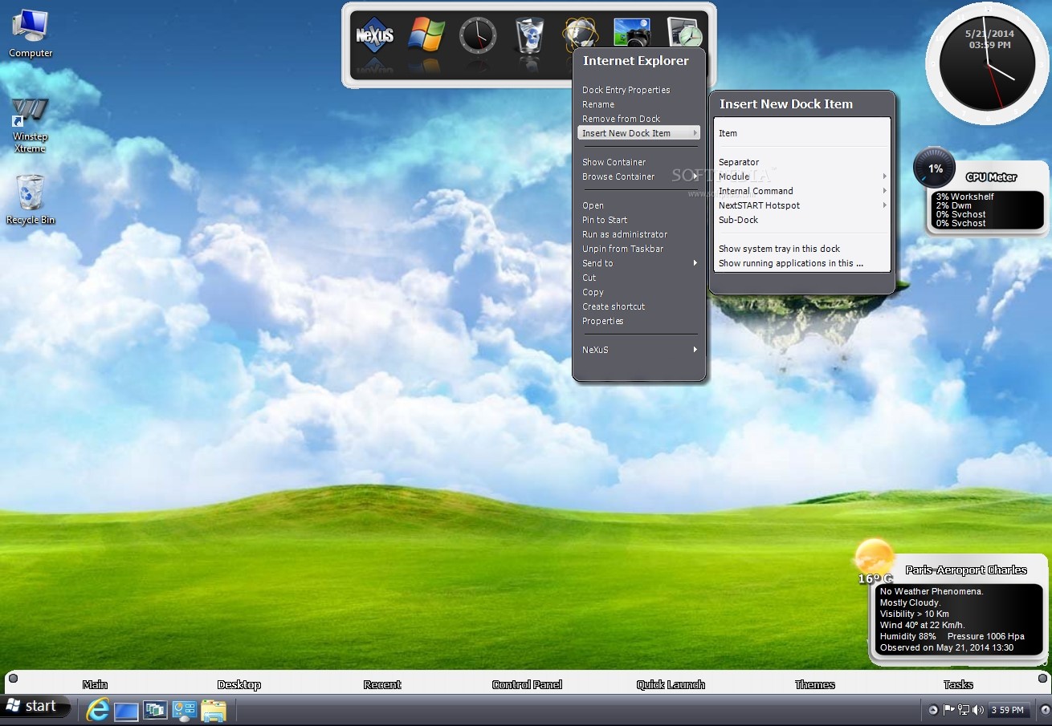Screen dimensions: 1052x726
Task: Choose Dock Entry Properties
Action: tap(638, 90)
